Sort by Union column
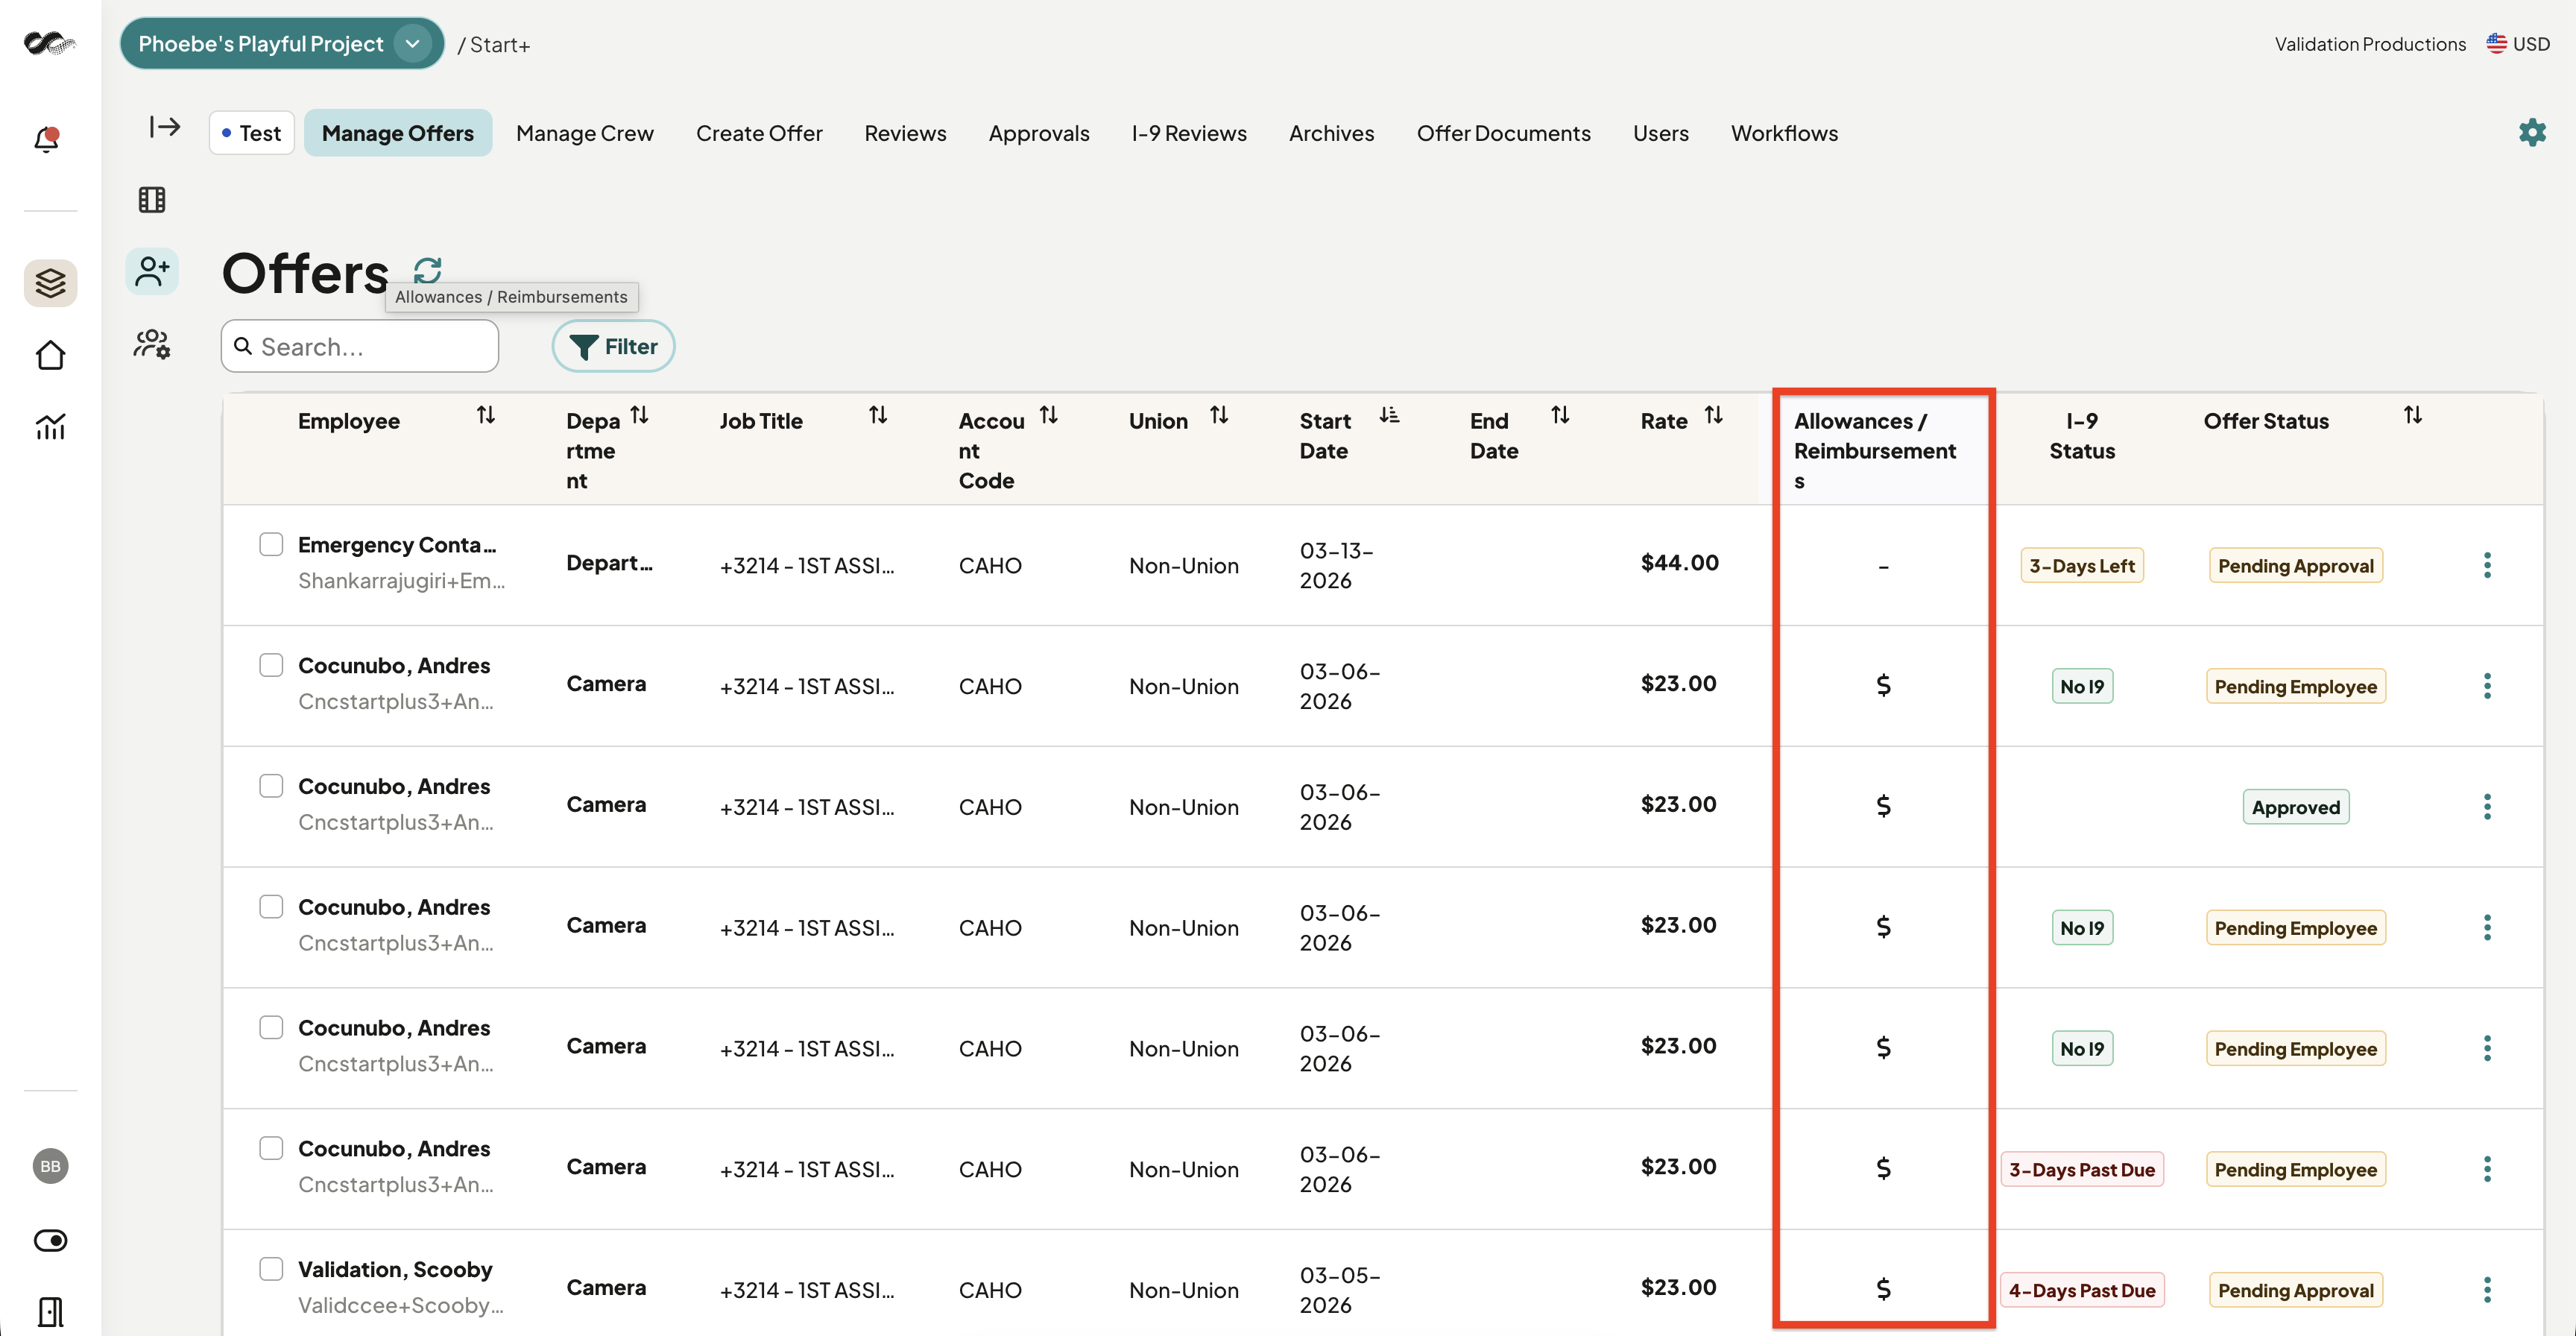The width and height of the screenshot is (2576, 1336). [x=1219, y=415]
